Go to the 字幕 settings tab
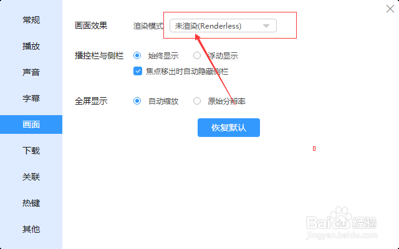The height and width of the screenshot is (249, 399). 31,98
